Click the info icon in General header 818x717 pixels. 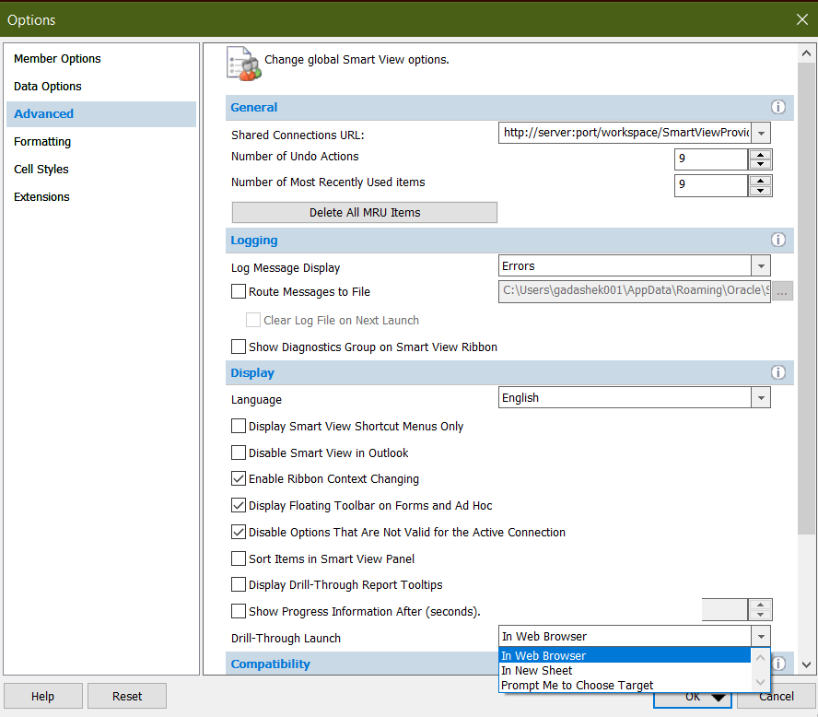[x=778, y=108]
